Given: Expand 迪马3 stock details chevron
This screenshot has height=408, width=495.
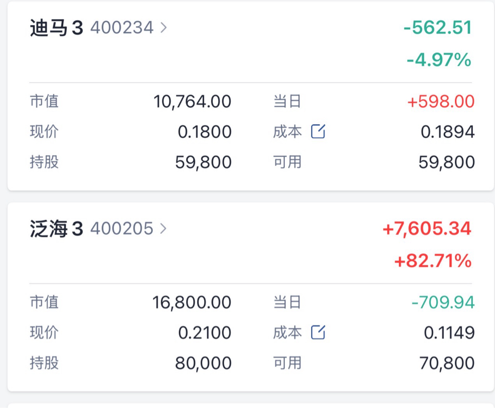Looking at the screenshot, I should click(163, 28).
